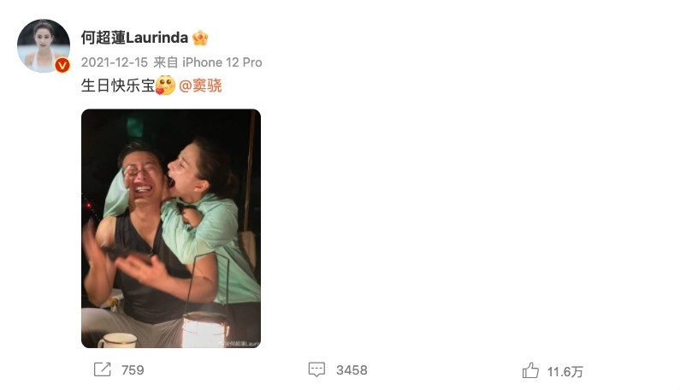Click the orange verified V badge

pos(62,65)
